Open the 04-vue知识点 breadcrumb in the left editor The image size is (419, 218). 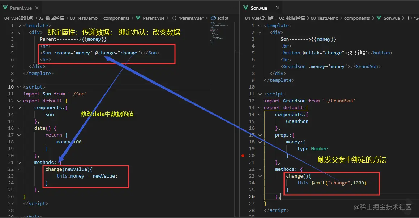click(x=18, y=18)
